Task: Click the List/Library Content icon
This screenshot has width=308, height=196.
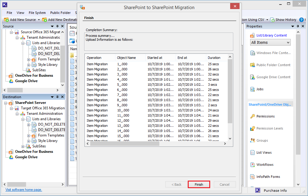Action: click(252, 36)
